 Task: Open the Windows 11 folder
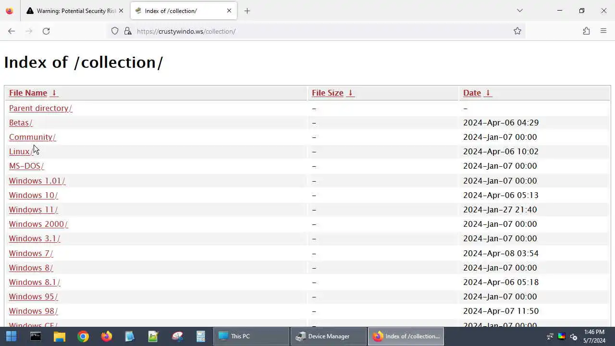pyautogui.click(x=33, y=210)
